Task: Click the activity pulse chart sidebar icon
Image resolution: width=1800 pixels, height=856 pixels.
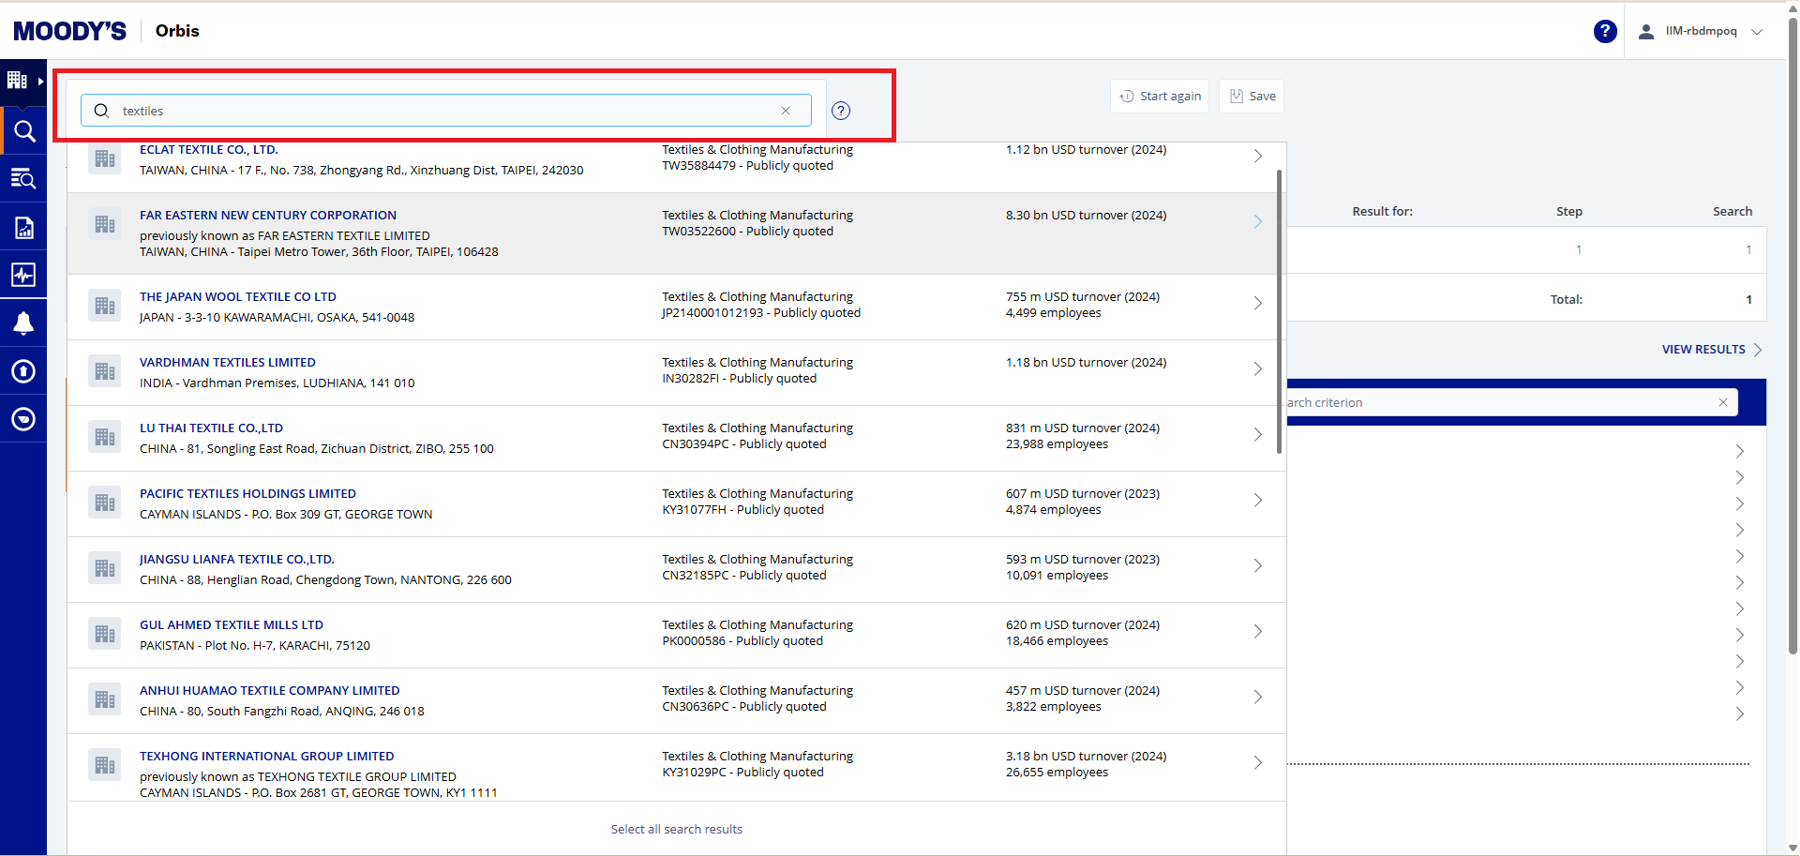Action: tap(24, 275)
